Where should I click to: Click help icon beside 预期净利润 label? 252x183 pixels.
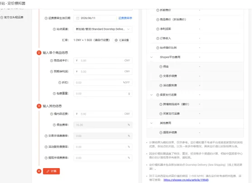click(x=52, y=71)
